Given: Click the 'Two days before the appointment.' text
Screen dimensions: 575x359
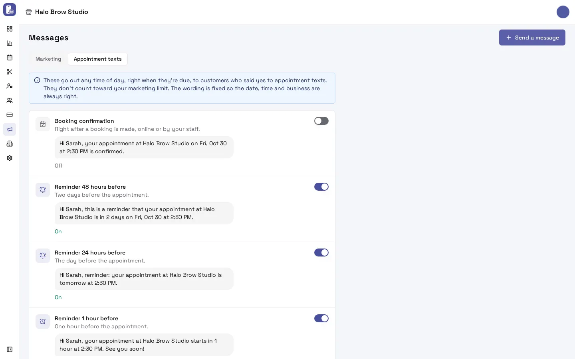Looking at the screenshot, I should click(x=102, y=195).
